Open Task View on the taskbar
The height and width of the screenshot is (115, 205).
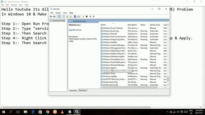coord(18,112)
